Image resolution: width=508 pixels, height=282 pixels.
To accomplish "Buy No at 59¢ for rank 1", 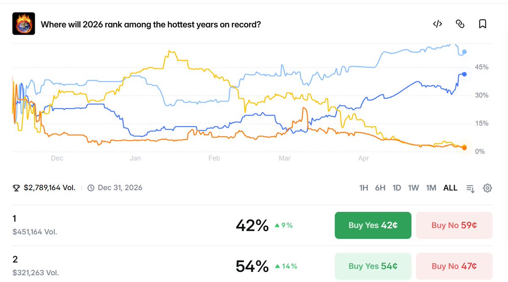I will [454, 225].
